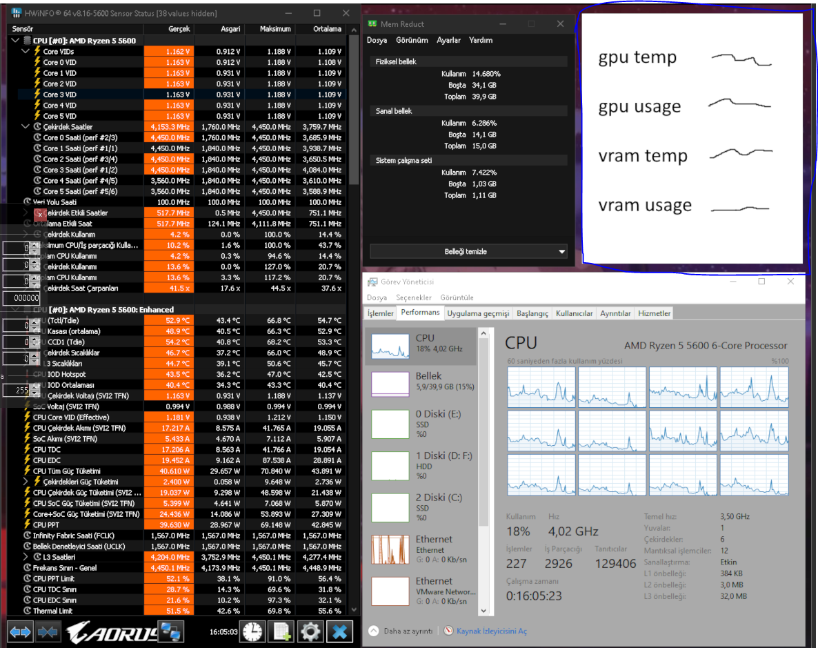Click the collapse-width inward arrows icon in HWiNFO
Viewport: 818px width, 648px height.
48,632
